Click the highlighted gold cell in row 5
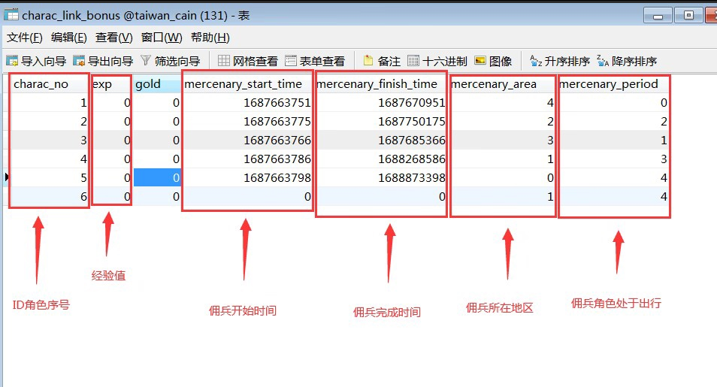Viewport: 717px width, 387px height. pyautogui.click(x=157, y=177)
